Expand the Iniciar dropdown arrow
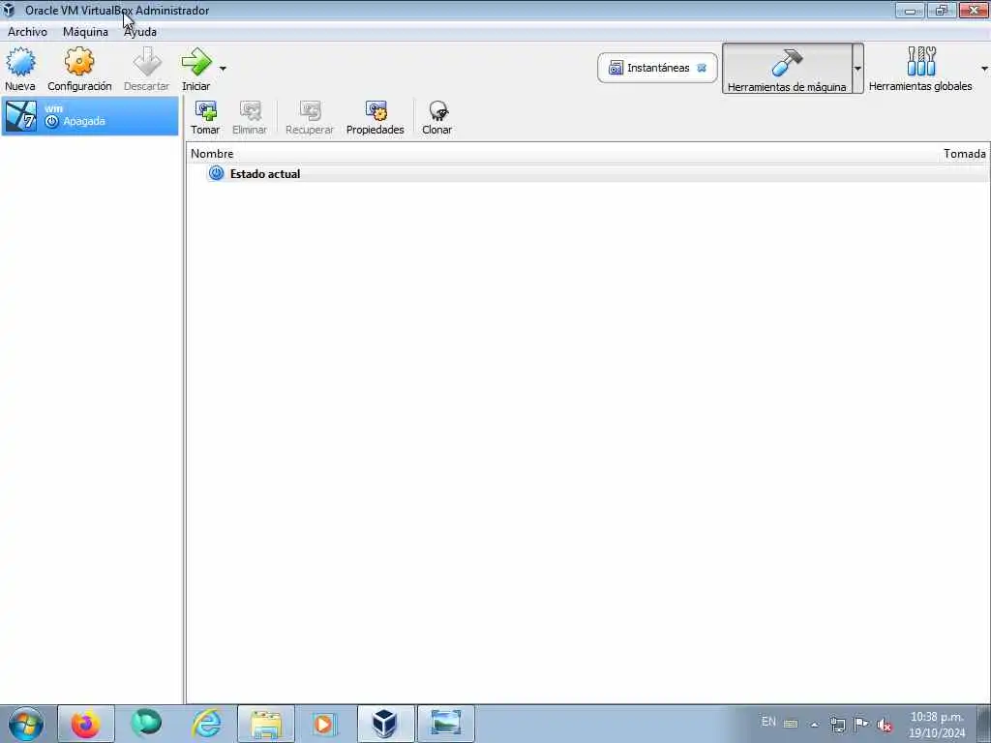The image size is (991, 743). click(x=223, y=69)
